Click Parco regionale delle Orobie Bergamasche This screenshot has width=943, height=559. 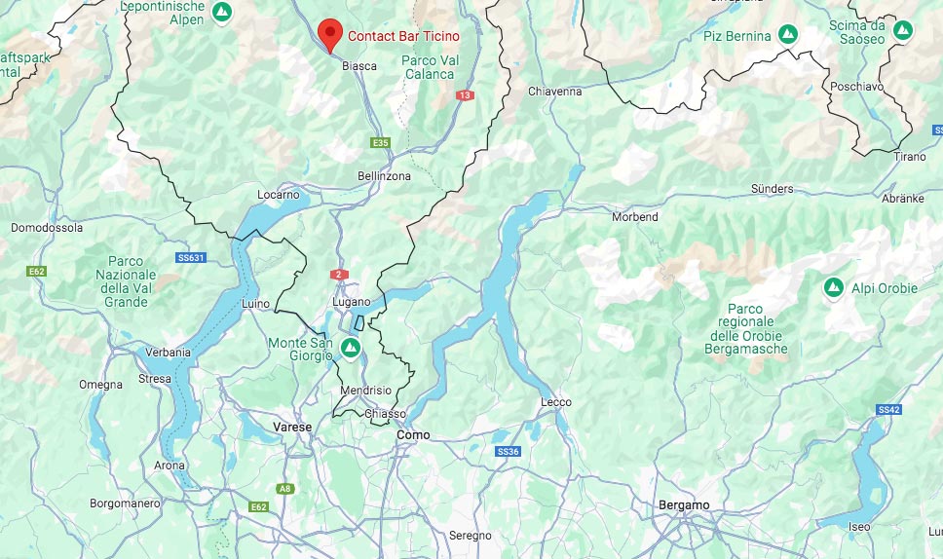click(x=746, y=329)
